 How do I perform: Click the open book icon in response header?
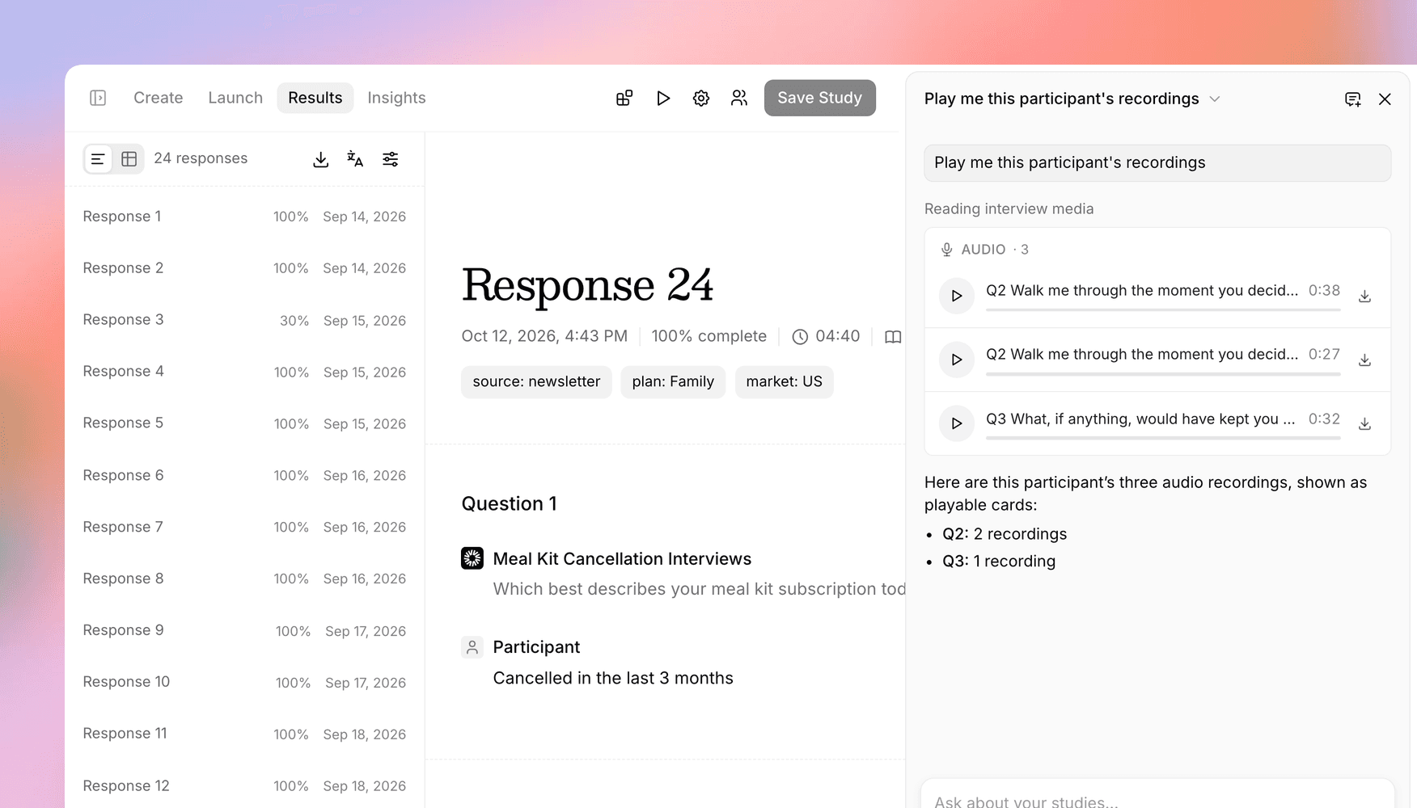(893, 337)
